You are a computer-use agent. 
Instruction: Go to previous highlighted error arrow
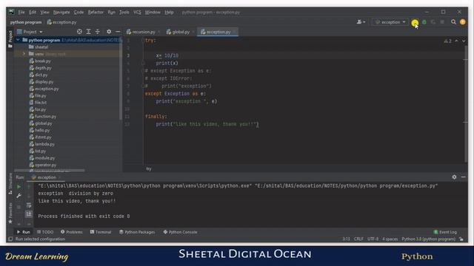456,41
